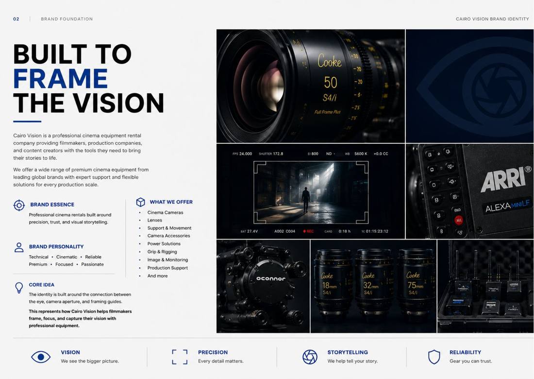Click the BAT 27.4V viewfinder readout
The height and width of the screenshot is (379, 534).
249,231
